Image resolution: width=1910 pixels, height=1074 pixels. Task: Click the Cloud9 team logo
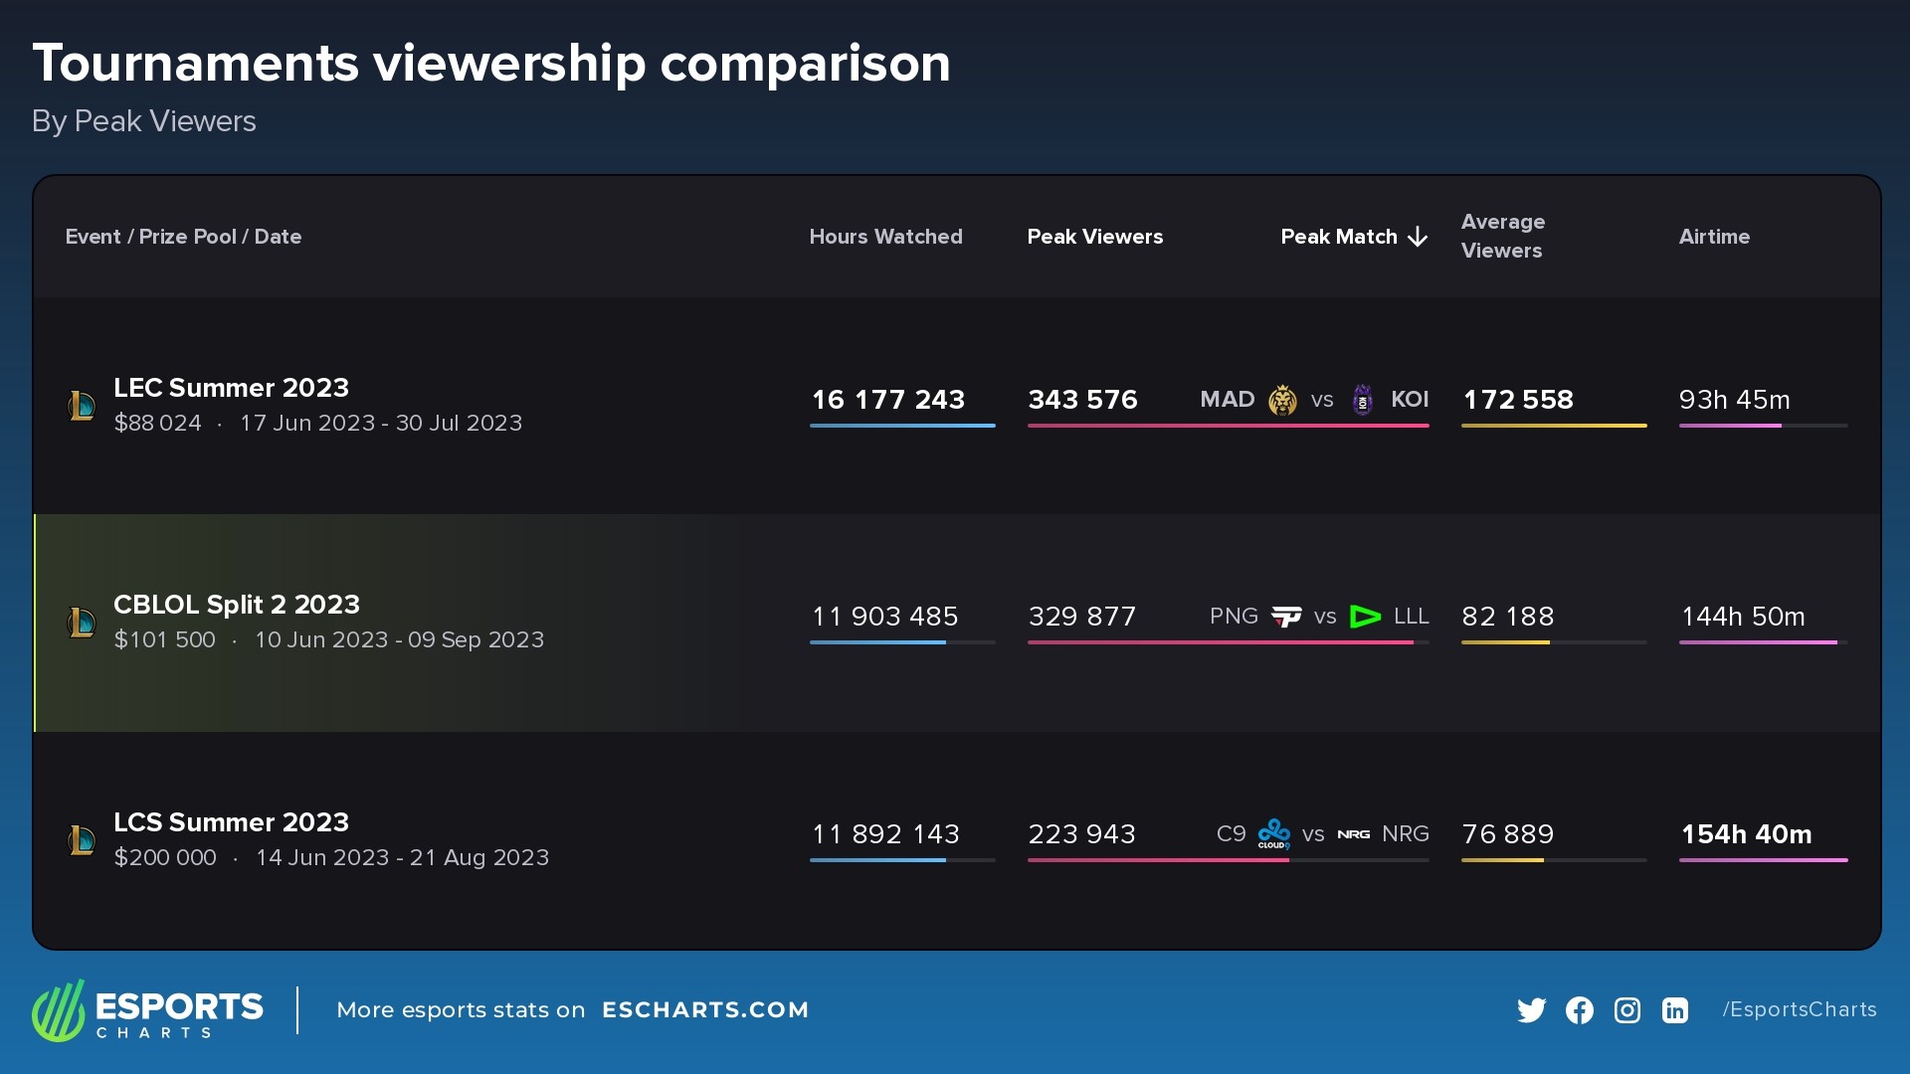coord(1273,833)
